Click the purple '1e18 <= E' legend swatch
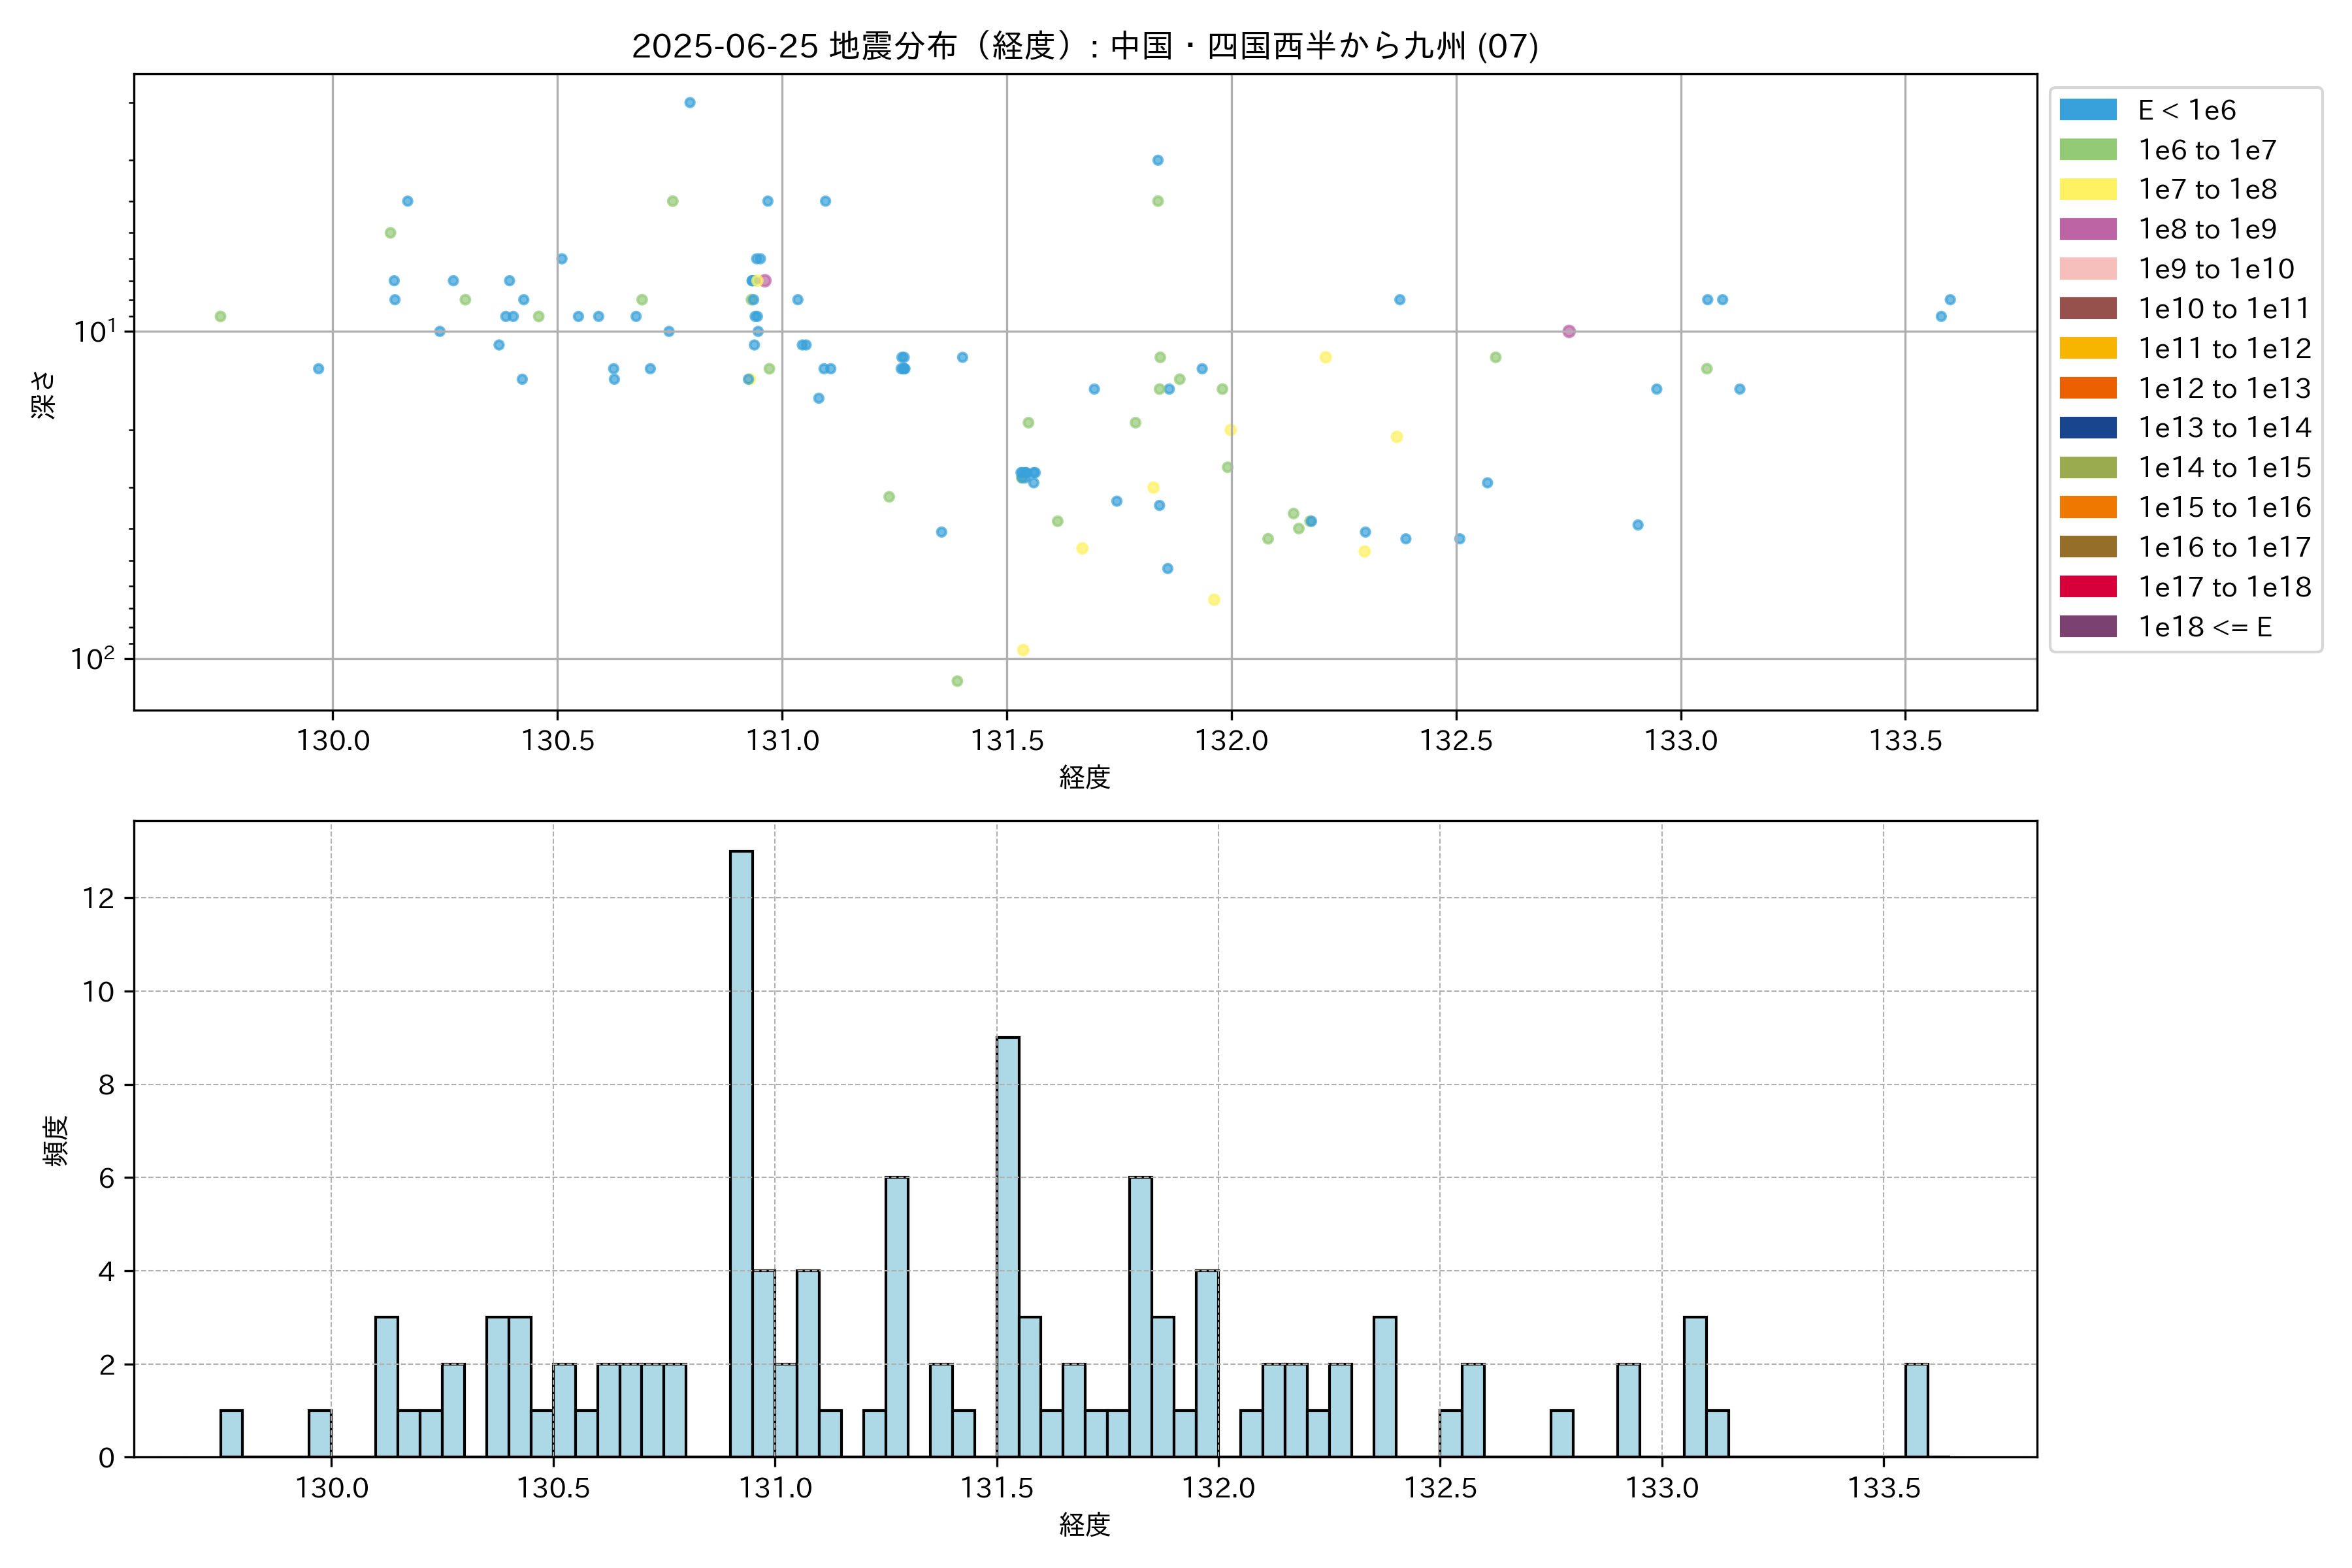This screenshot has height=1568, width=2352. click(x=2087, y=627)
